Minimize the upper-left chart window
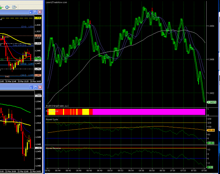 31,12
